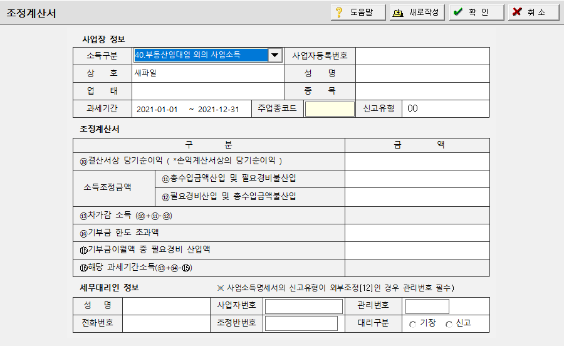Click the 주업종코드 label cell
The image size is (564, 346).
coord(278,108)
